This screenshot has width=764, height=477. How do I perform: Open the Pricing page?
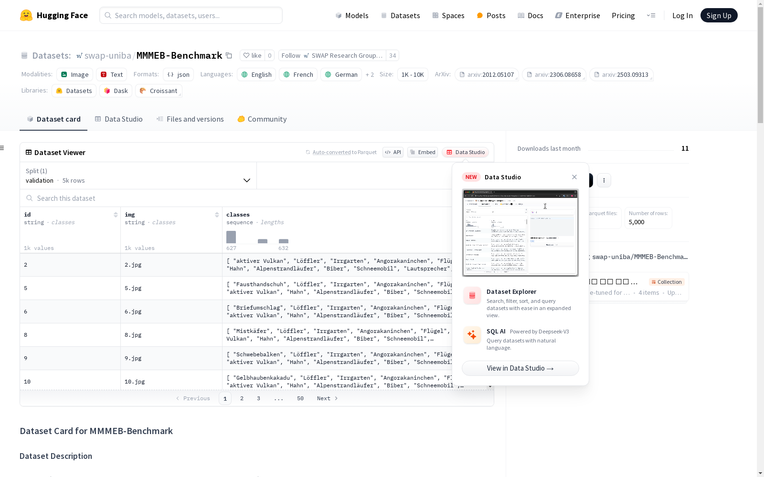[x=623, y=15]
